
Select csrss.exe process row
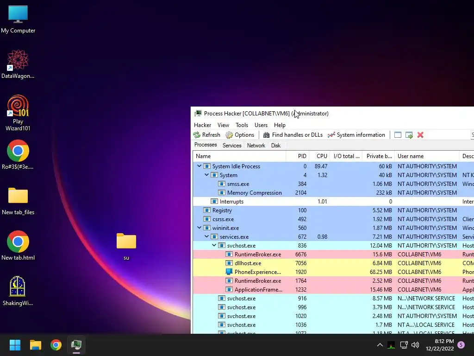coord(333,219)
